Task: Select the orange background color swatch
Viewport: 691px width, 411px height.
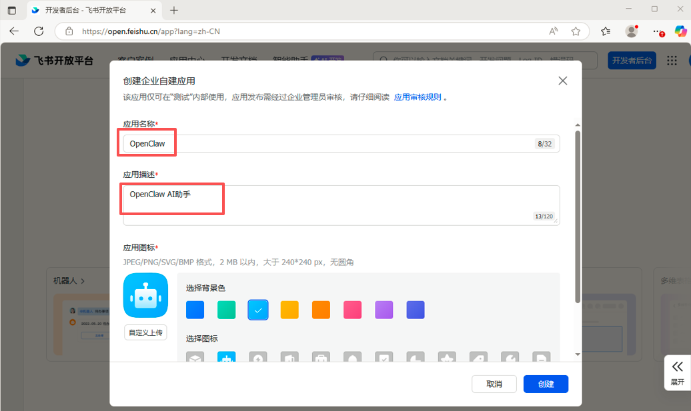Action: click(x=321, y=309)
